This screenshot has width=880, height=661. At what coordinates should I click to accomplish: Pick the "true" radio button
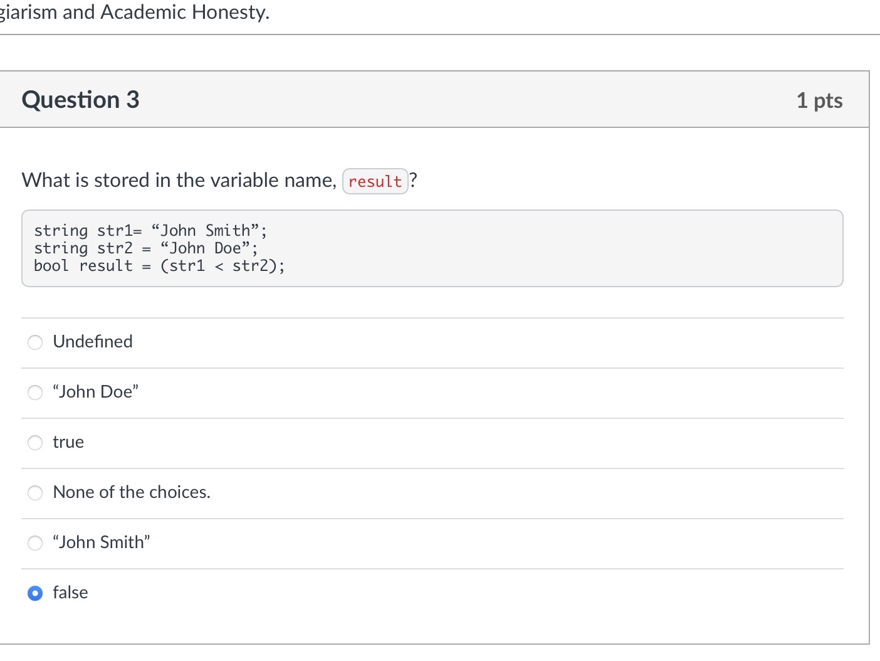click(35, 442)
